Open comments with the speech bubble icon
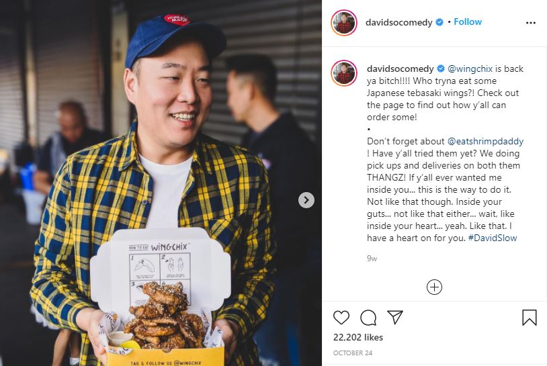 tap(368, 318)
